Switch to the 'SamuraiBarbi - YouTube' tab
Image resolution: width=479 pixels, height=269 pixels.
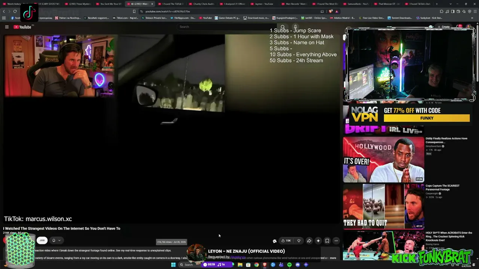[x=357, y=4]
